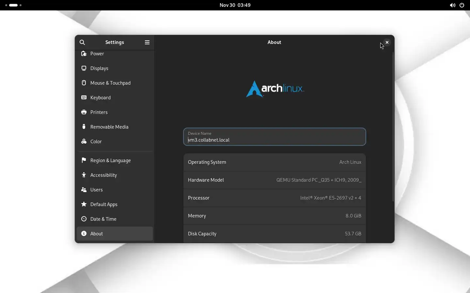Go to Mouse & Touchpad settings

tap(115, 83)
